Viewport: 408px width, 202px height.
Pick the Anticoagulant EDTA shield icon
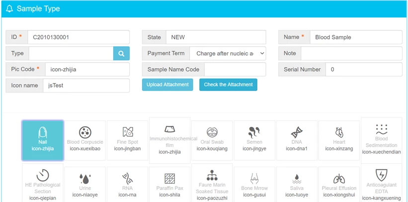(382, 175)
